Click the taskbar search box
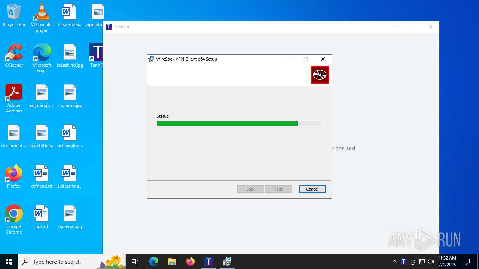This screenshot has height=269, width=479. (72, 262)
